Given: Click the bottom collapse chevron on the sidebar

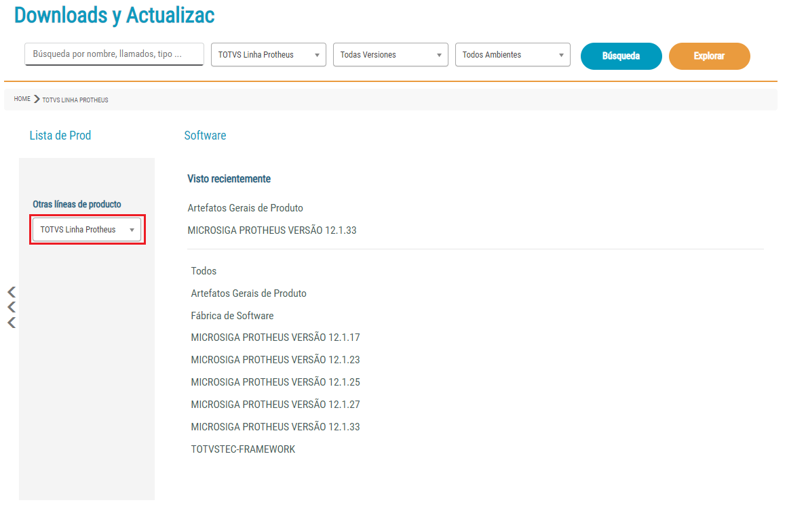Looking at the screenshot, I should (x=12, y=323).
